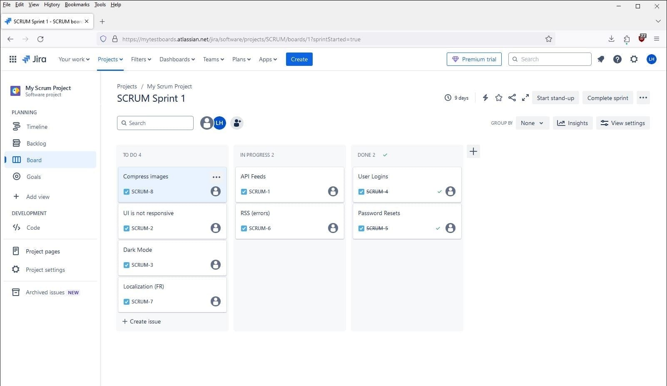Image resolution: width=667 pixels, height=386 pixels.
Task: Open the Insights panel
Action: tap(572, 123)
